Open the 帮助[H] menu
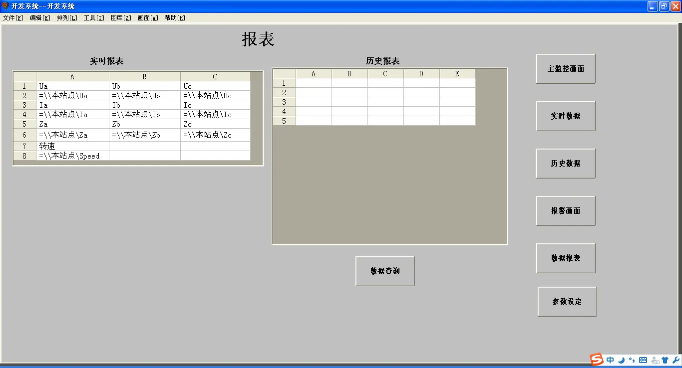 pos(175,17)
